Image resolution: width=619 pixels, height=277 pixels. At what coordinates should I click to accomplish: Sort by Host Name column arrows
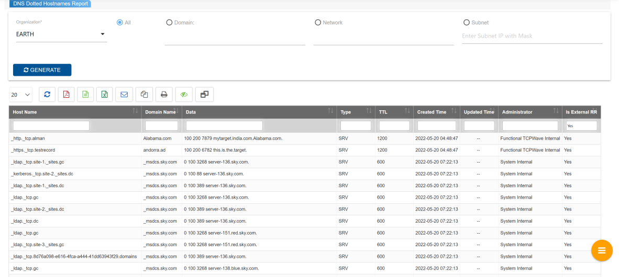(136, 111)
